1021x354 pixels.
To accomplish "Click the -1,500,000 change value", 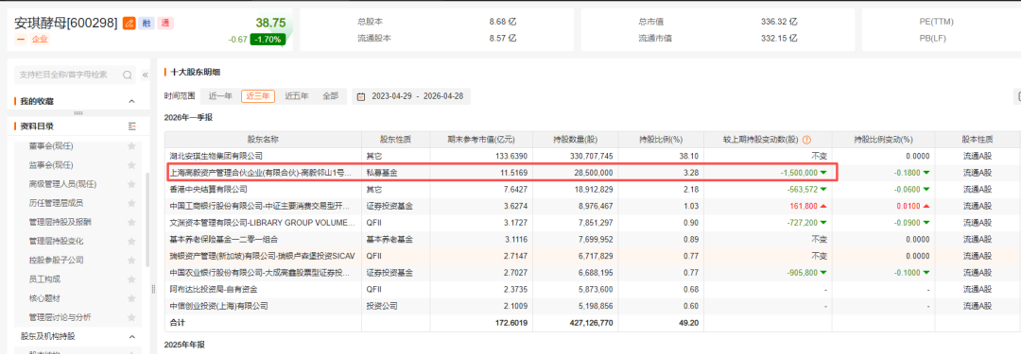I will (800, 173).
